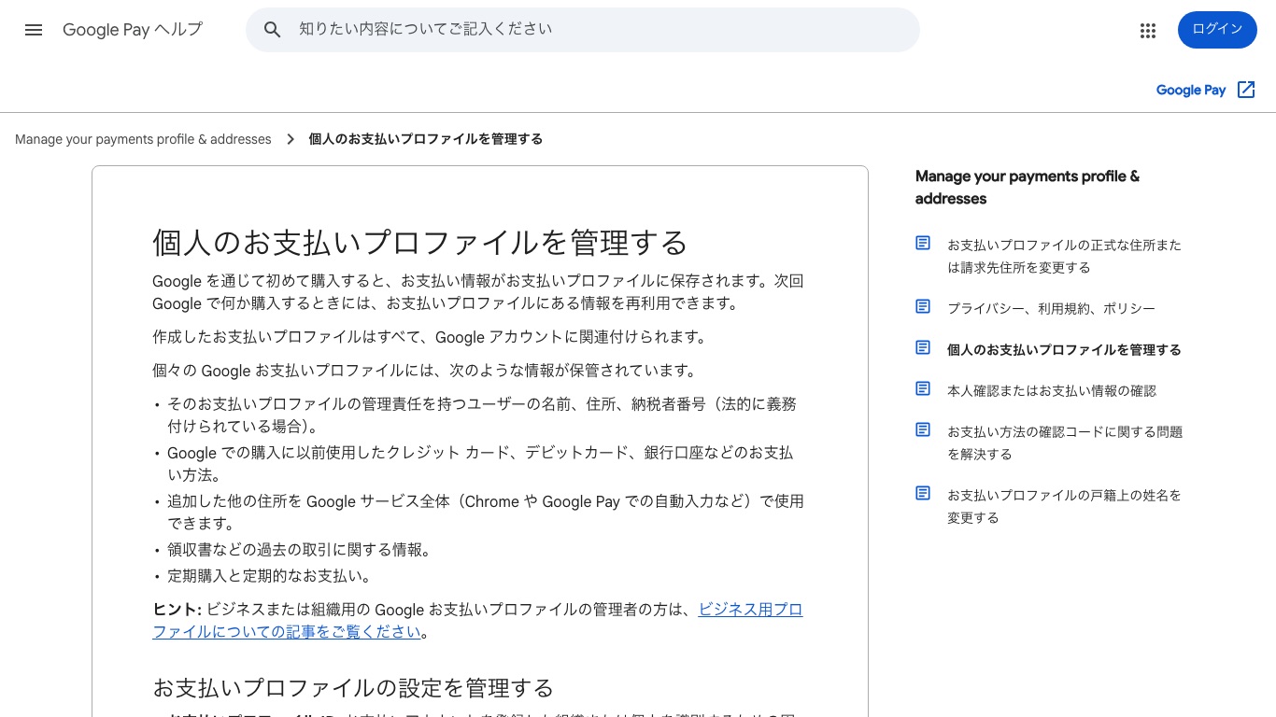The height and width of the screenshot is (717, 1276).
Task: Open the Google Pay ヘルプ home title
Action: tap(133, 30)
